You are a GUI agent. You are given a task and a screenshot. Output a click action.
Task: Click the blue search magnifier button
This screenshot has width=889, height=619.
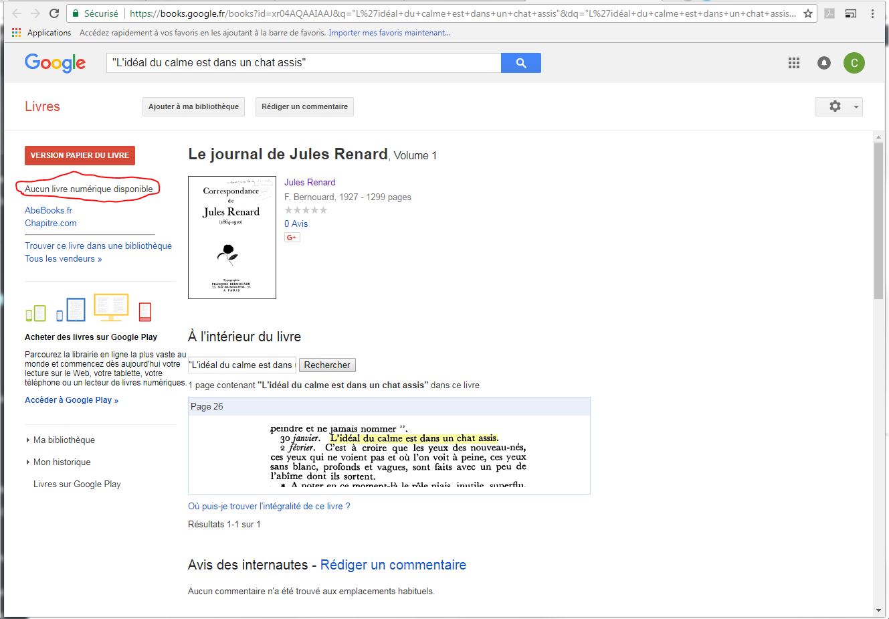click(x=521, y=63)
